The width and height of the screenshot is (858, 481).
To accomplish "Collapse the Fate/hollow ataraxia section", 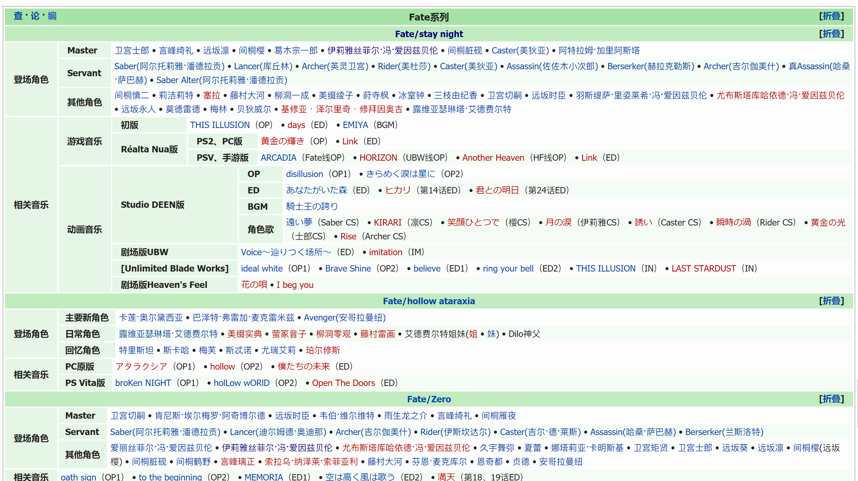I will [831, 301].
